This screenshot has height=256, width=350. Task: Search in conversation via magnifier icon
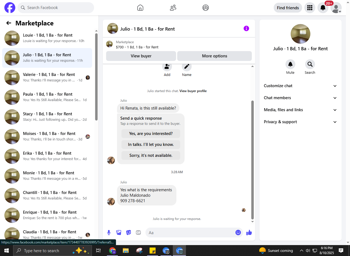pyautogui.click(x=310, y=64)
